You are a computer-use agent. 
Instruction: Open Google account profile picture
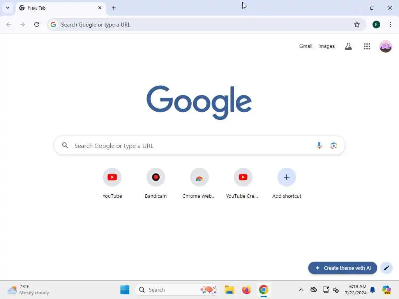click(385, 46)
